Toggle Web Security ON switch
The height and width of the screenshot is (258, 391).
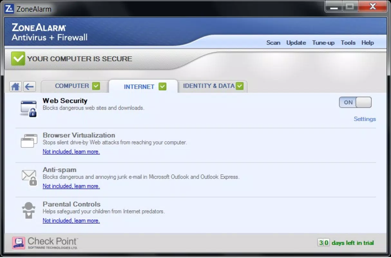tap(355, 102)
